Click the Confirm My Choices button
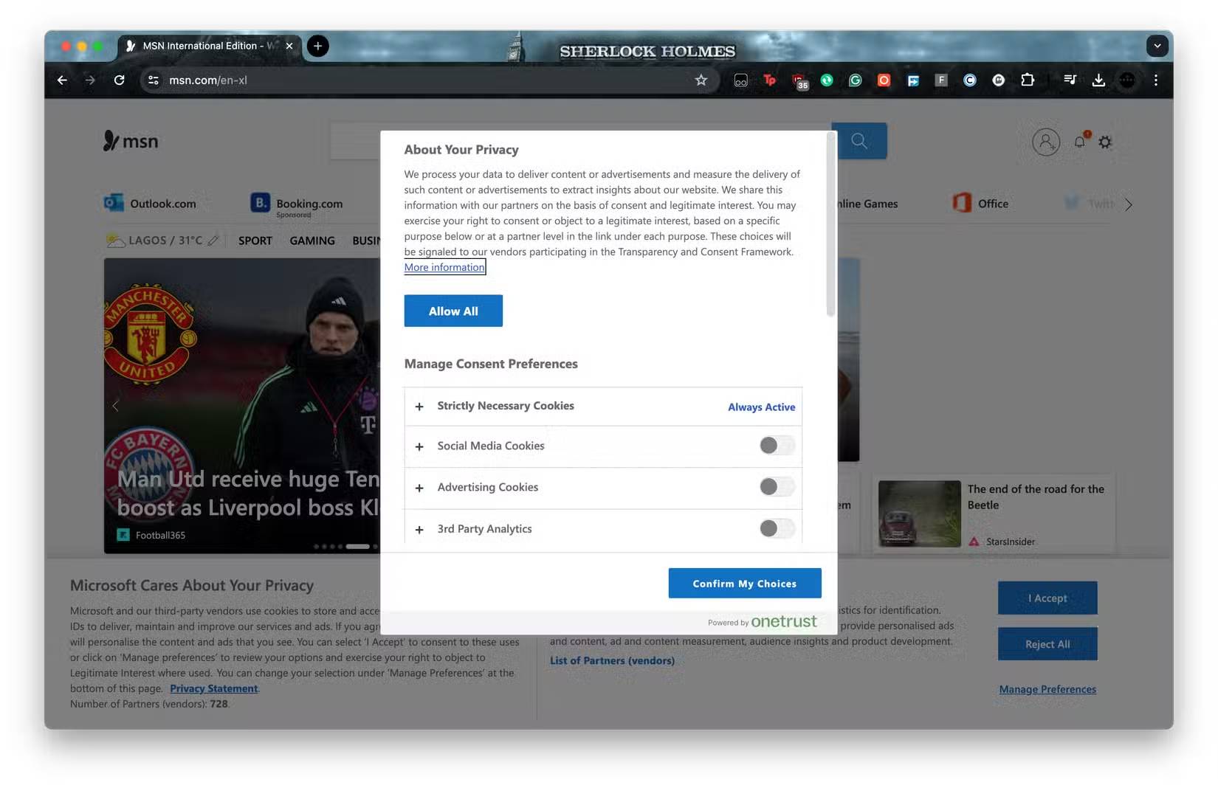This screenshot has width=1218, height=788. click(744, 583)
